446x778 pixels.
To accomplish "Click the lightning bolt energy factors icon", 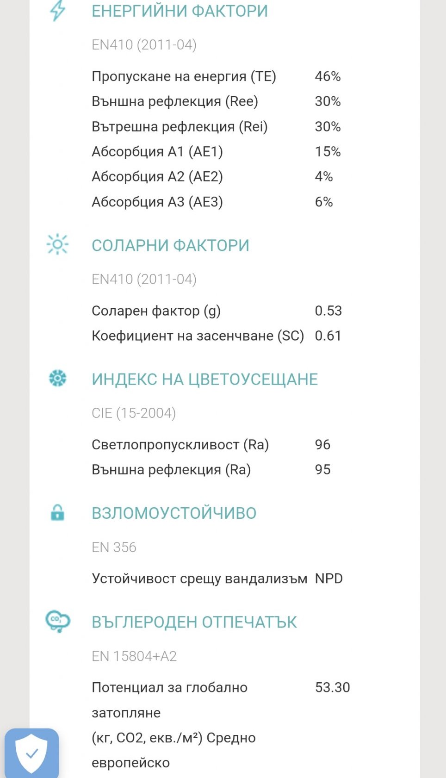I will (57, 11).
